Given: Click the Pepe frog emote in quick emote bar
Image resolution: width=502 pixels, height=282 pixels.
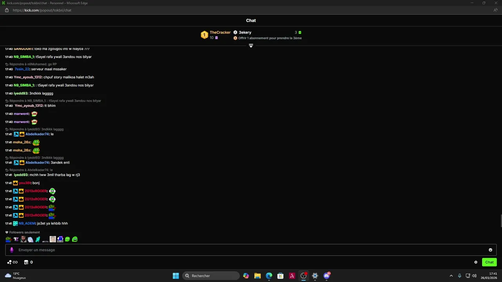Looking at the screenshot, I should [x=8, y=239].
